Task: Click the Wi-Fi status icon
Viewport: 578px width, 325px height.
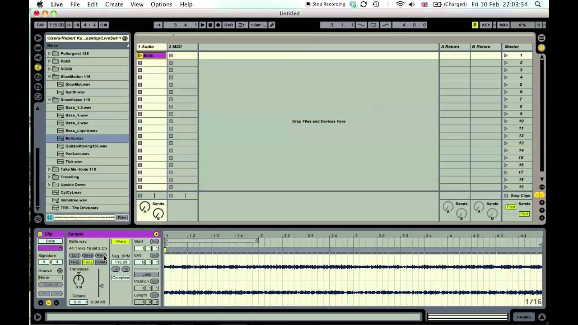Action: (x=400, y=4)
